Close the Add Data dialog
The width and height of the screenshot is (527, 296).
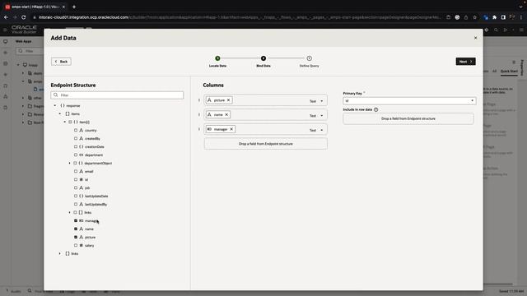(x=475, y=38)
